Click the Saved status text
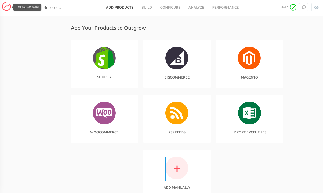The image size is (323, 193). pos(284,7)
